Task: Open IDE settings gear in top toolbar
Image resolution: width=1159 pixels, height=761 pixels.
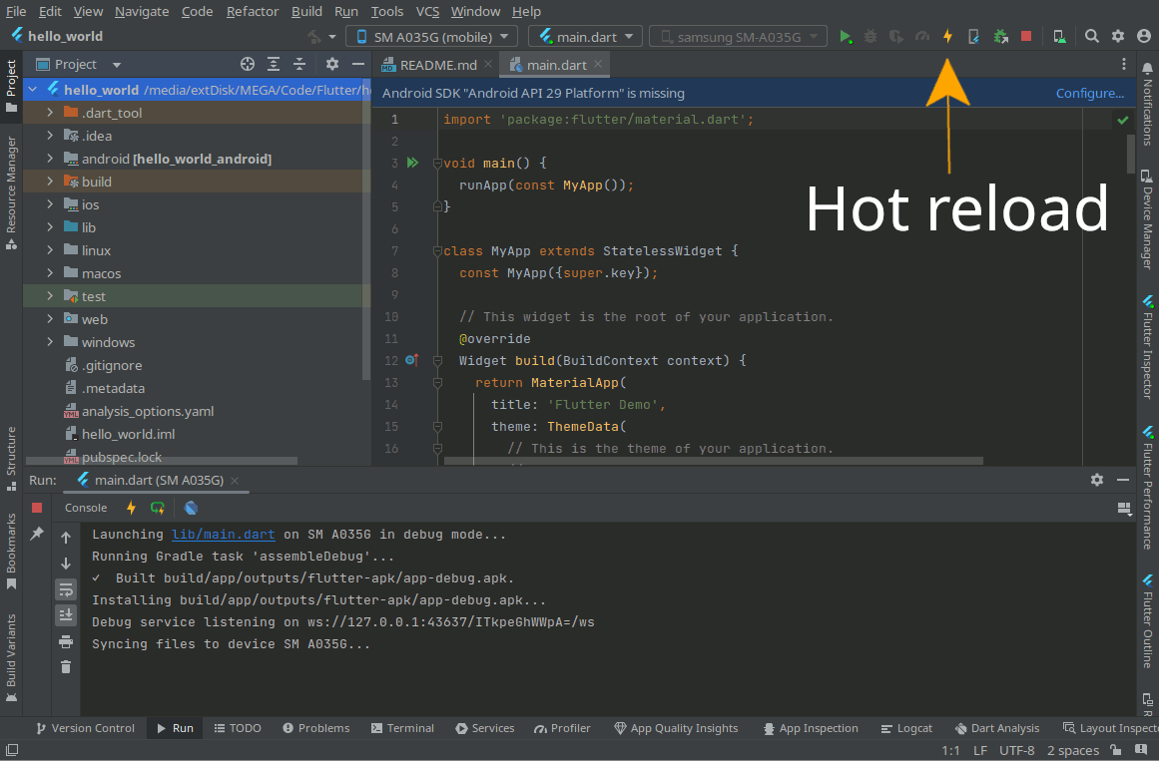Action: click(x=1118, y=36)
